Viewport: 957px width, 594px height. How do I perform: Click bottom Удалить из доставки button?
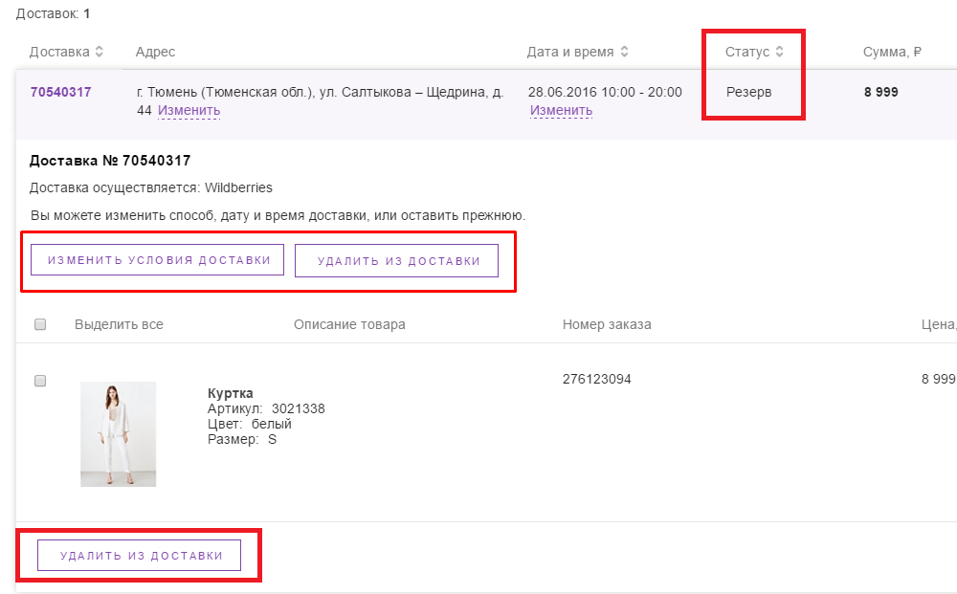[139, 556]
